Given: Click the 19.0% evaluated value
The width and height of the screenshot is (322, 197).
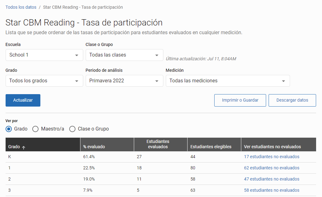Looking at the screenshot, I should [x=89, y=179].
